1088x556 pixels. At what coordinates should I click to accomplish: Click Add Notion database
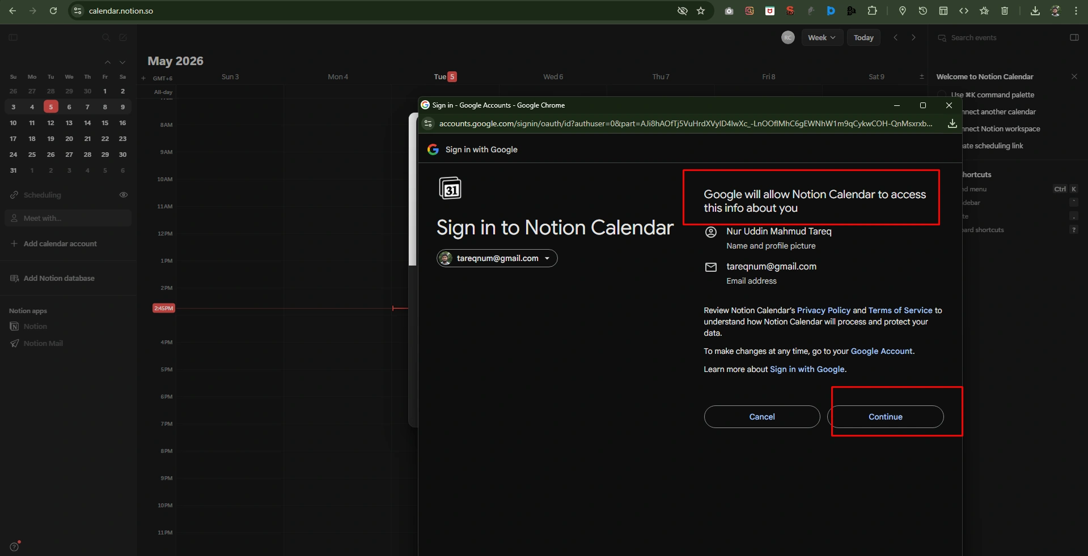(x=59, y=278)
